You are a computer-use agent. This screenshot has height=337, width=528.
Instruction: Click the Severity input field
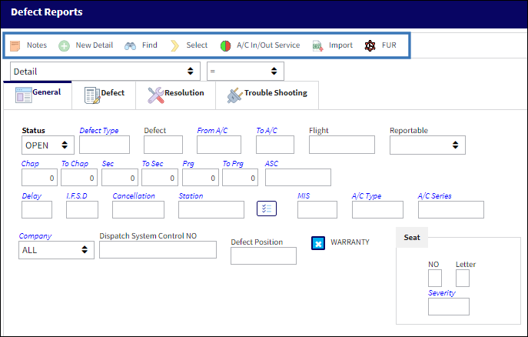(x=449, y=307)
